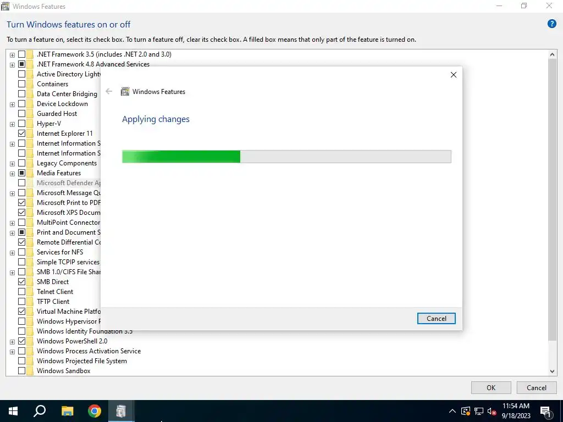Expand the Hyper-V tree node
The image size is (563, 422).
(x=12, y=124)
